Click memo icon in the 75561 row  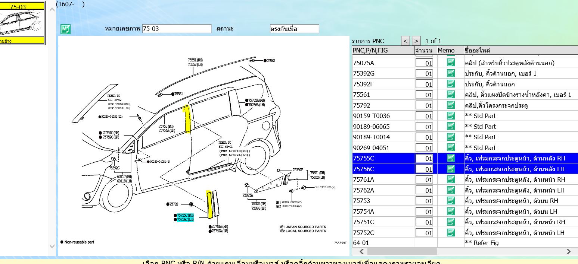(x=451, y=95)
